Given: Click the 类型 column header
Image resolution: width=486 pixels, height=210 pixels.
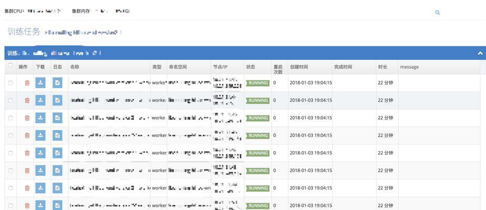Looking at the screenshot, I should 157,67.
